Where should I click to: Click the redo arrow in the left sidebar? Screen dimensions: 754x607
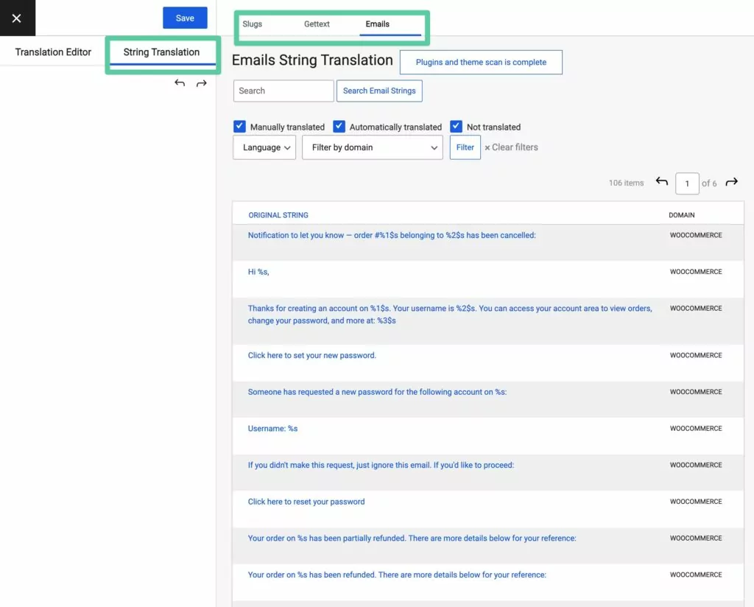(201, 83)
